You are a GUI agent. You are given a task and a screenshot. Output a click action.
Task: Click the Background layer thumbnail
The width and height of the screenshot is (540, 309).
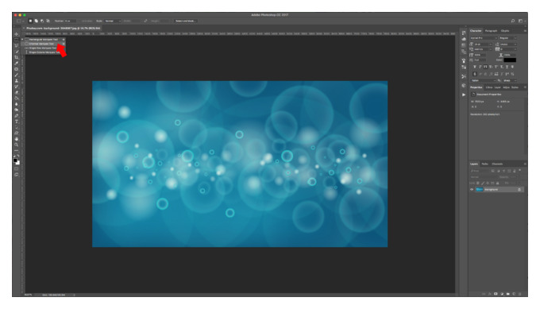coord(480,190)
